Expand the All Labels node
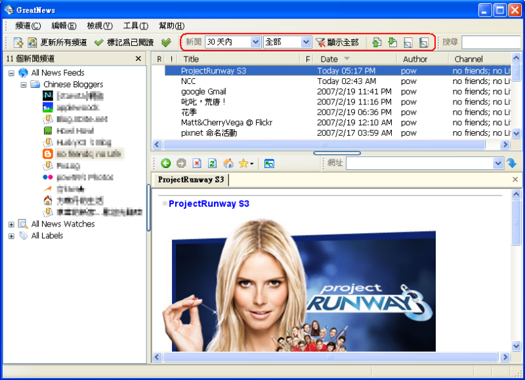Screen dimensions: 525x380 [11, 236]
